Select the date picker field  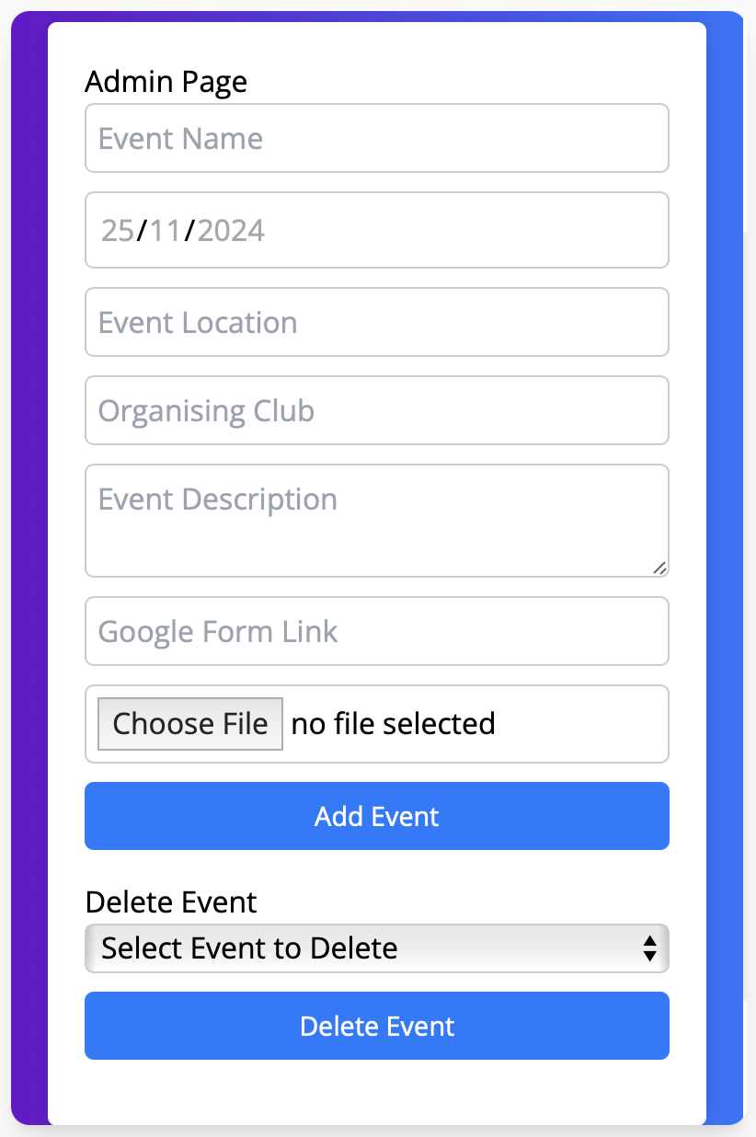377,230
